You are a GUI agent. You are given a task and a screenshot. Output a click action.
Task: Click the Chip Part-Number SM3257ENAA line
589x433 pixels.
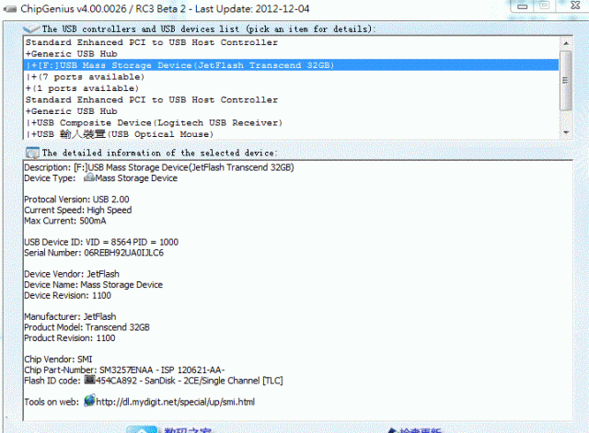(x=124, y=370)
